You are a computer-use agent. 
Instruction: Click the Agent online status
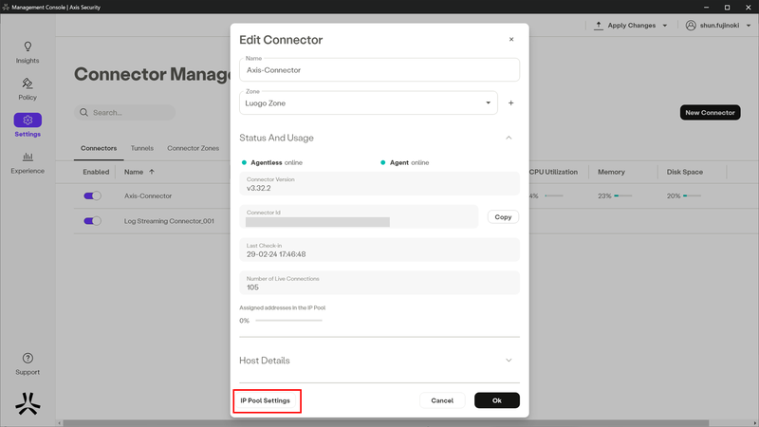coord(405,162)
